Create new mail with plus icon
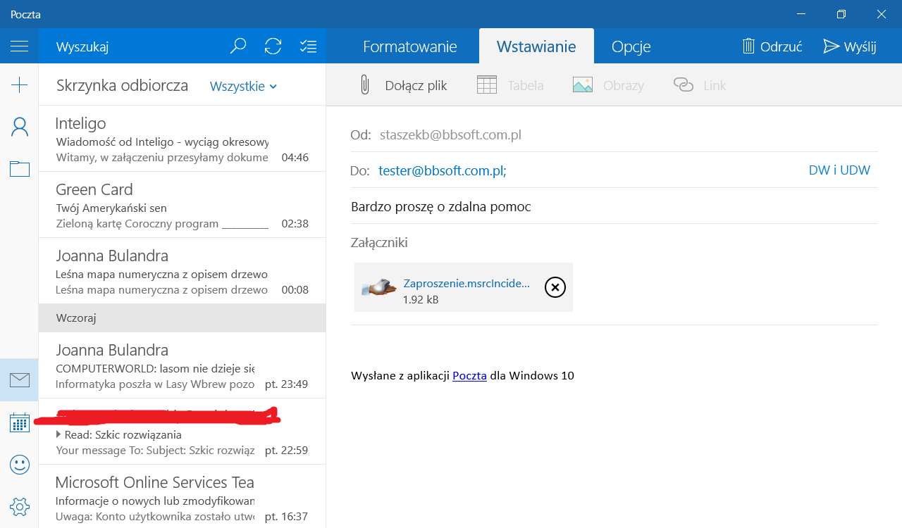 (x=19, y=85)
